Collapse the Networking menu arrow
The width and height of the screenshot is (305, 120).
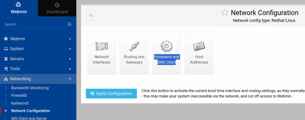pyautogui.click(x=70, y=79)
